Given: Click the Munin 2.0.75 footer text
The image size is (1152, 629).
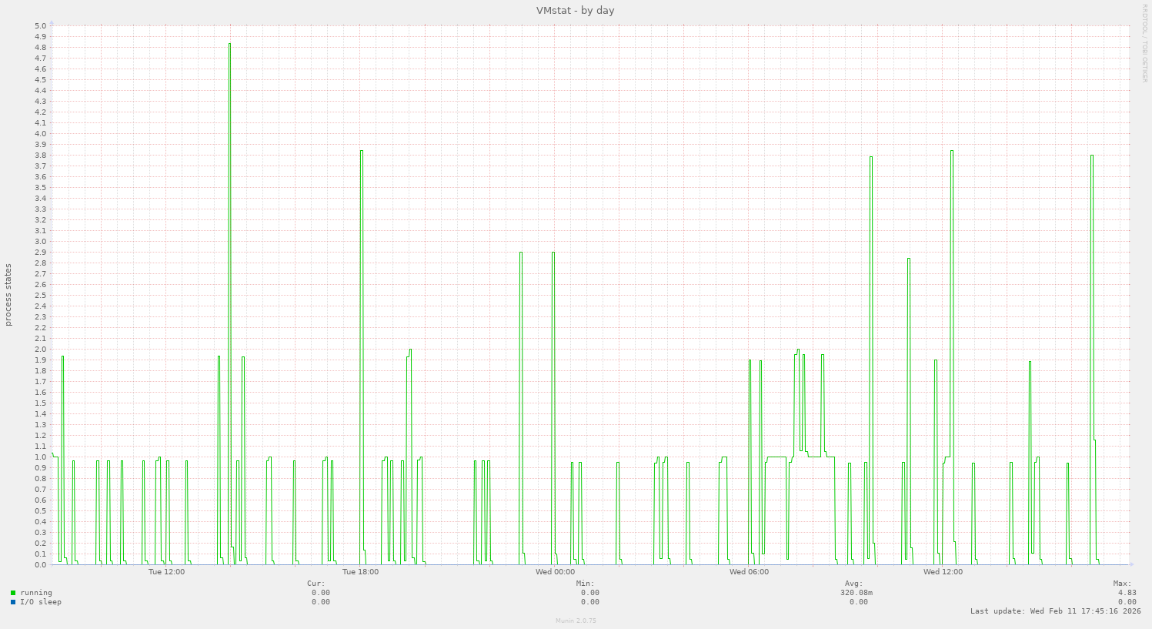Looking at the screenshot, I should (575, 621).
